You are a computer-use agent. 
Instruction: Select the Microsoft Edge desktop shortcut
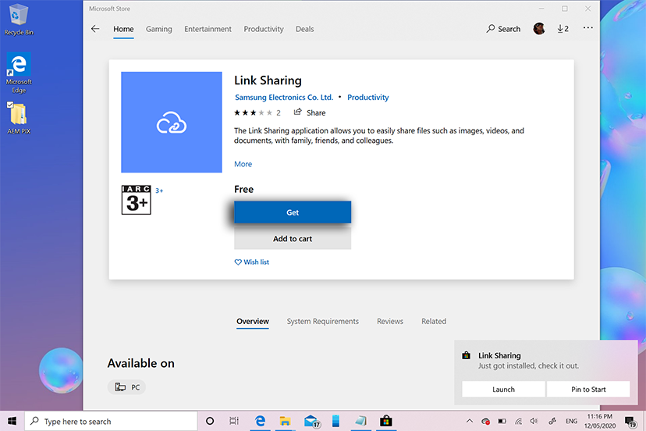point(19,73)
